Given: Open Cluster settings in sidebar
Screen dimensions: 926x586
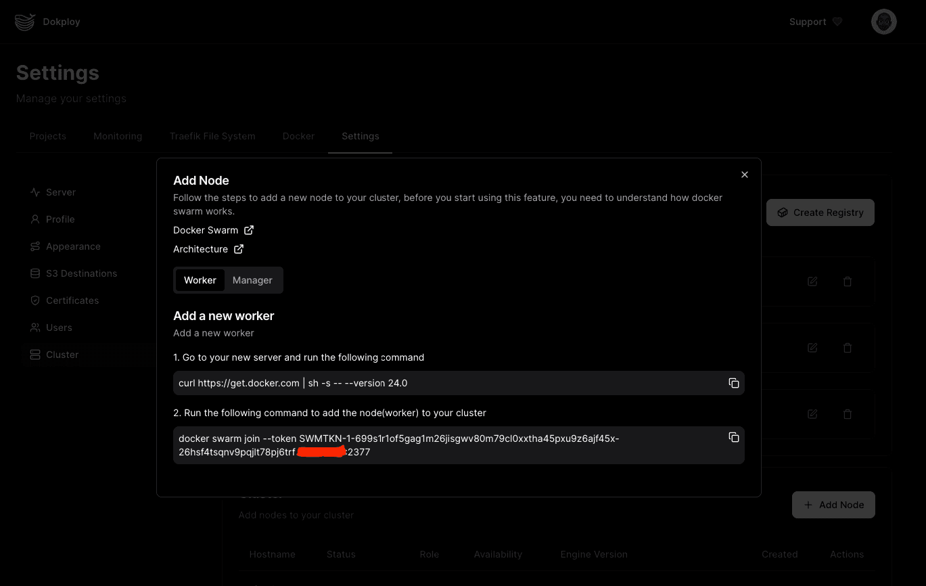Looking at the screenshot, I should pyautogui.click(x=62, y=355).
